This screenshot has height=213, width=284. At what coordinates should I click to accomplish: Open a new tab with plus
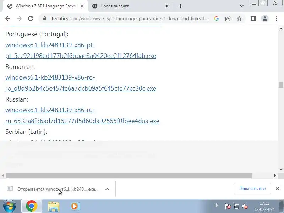click(x=181, y=6)
